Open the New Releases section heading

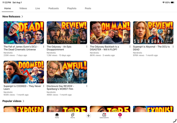click(11, 17)
